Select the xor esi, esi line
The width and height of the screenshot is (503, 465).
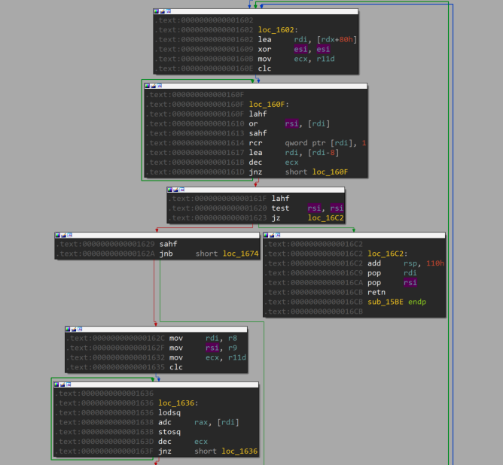[294, 49]
